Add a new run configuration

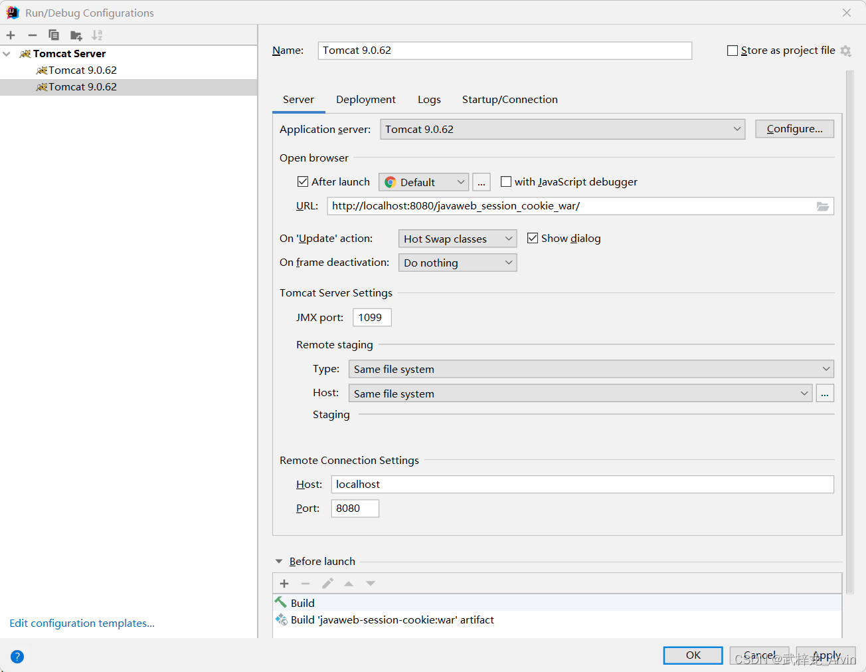pyautogui.click(x=11, y=35)
